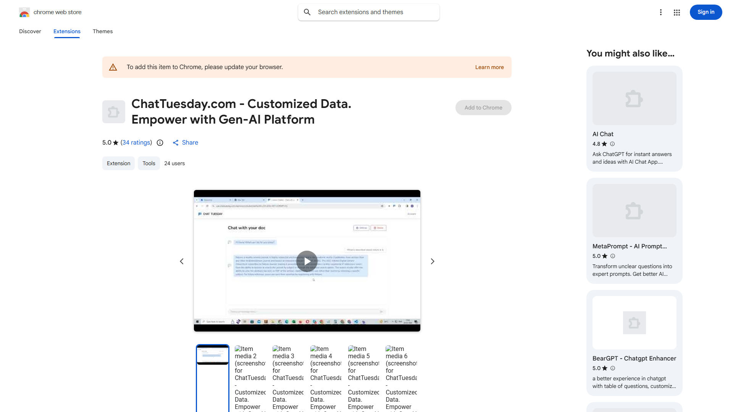
Task: Click the warning triangle in the update banner
Action: coord(113,67)
